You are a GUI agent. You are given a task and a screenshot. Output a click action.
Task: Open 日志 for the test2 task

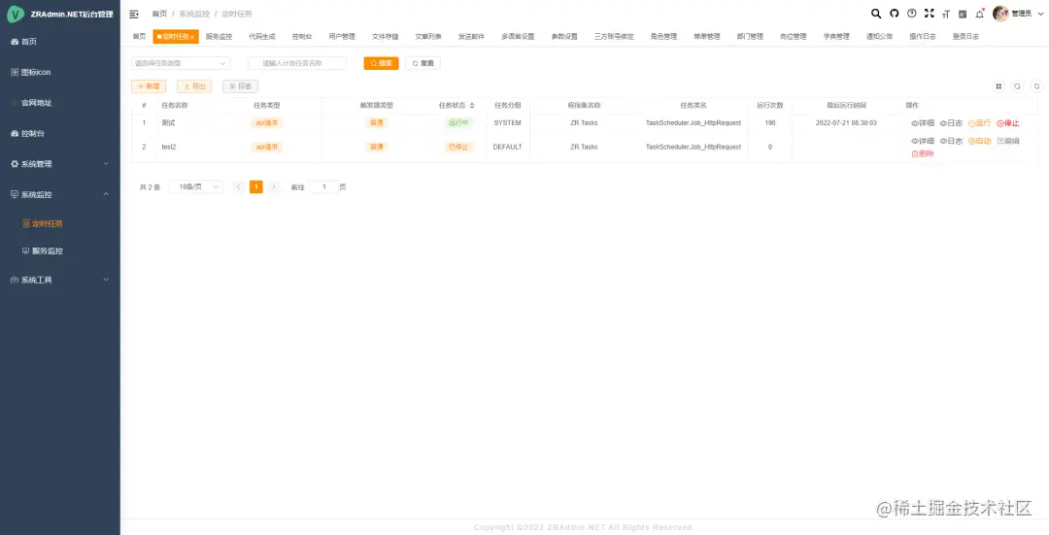(951, 141)
